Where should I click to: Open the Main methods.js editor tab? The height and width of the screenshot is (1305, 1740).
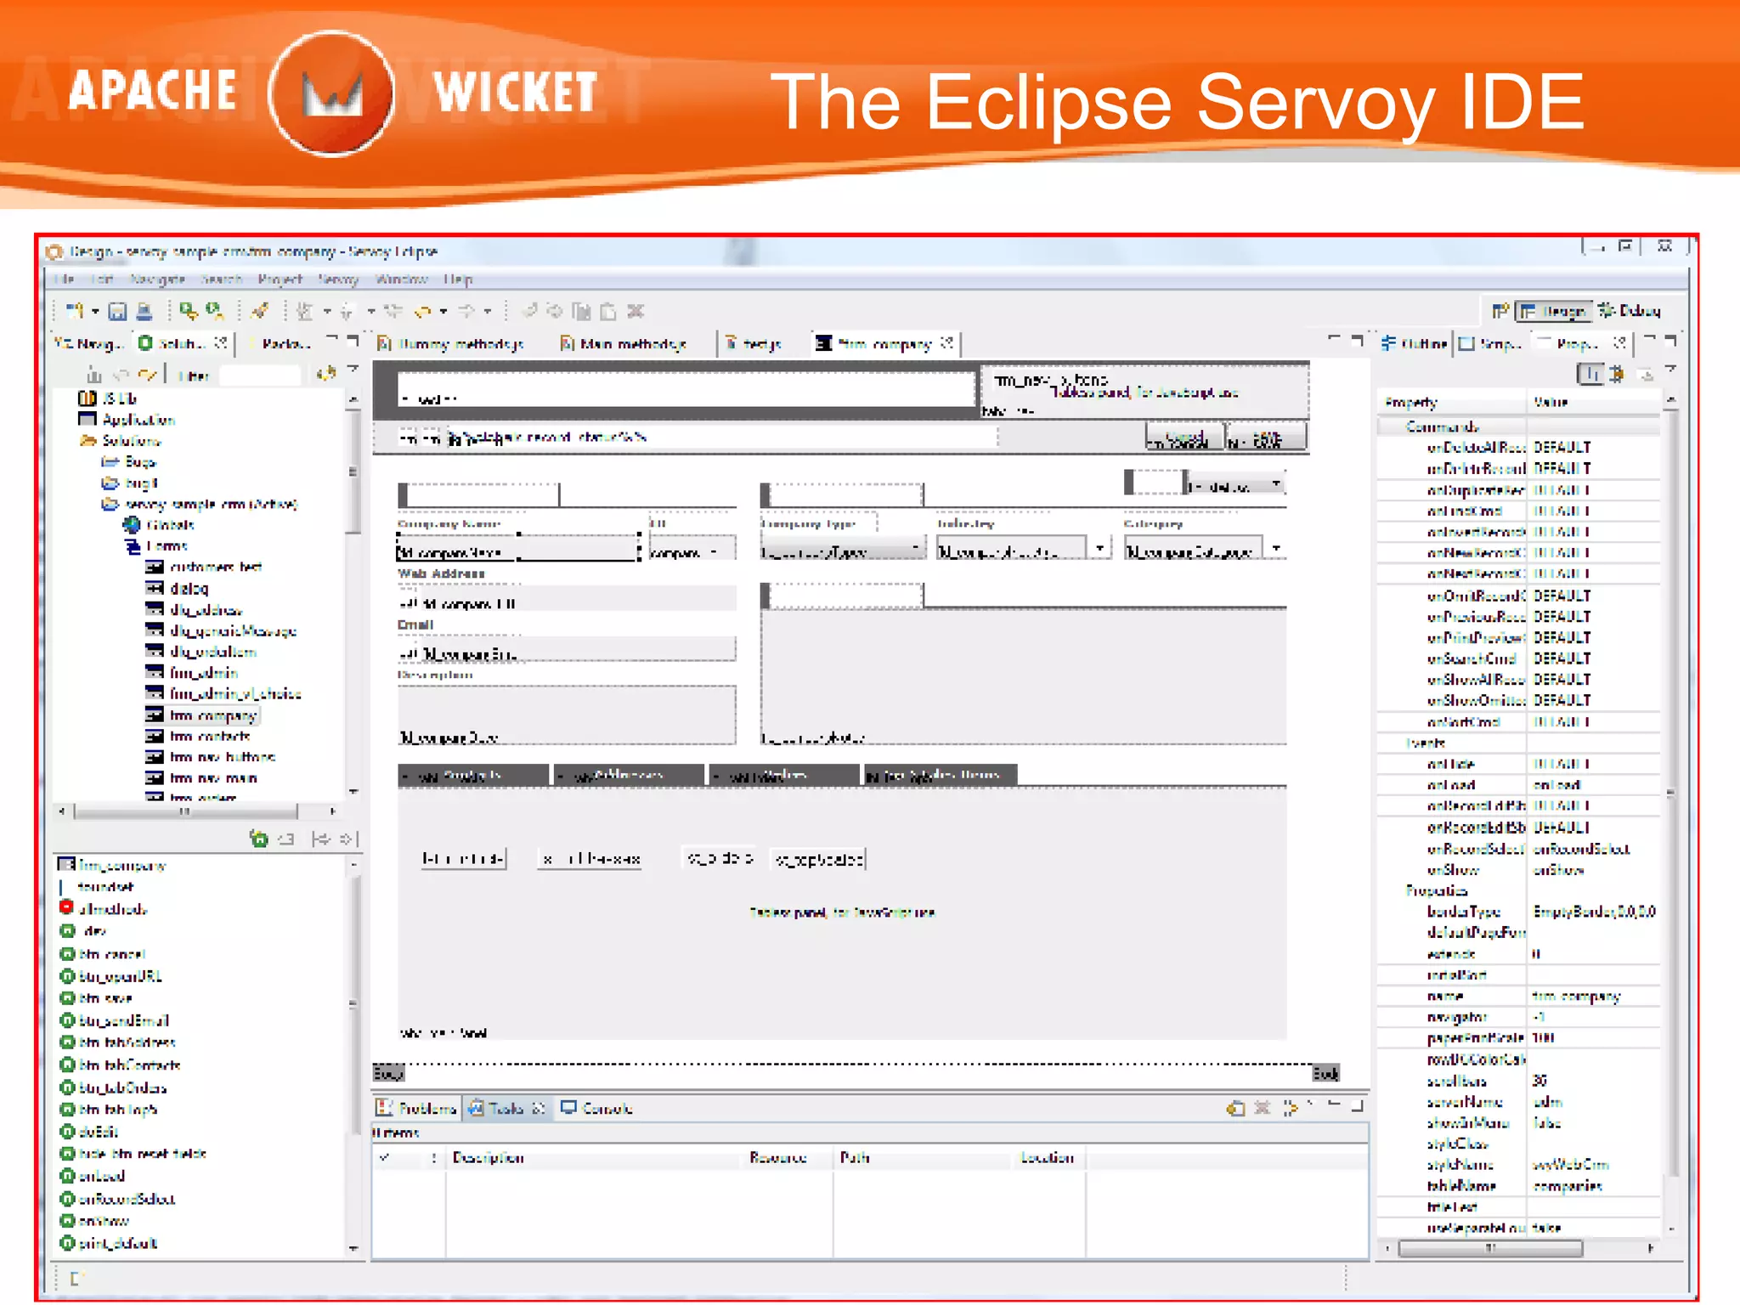[x=623, y=343]
